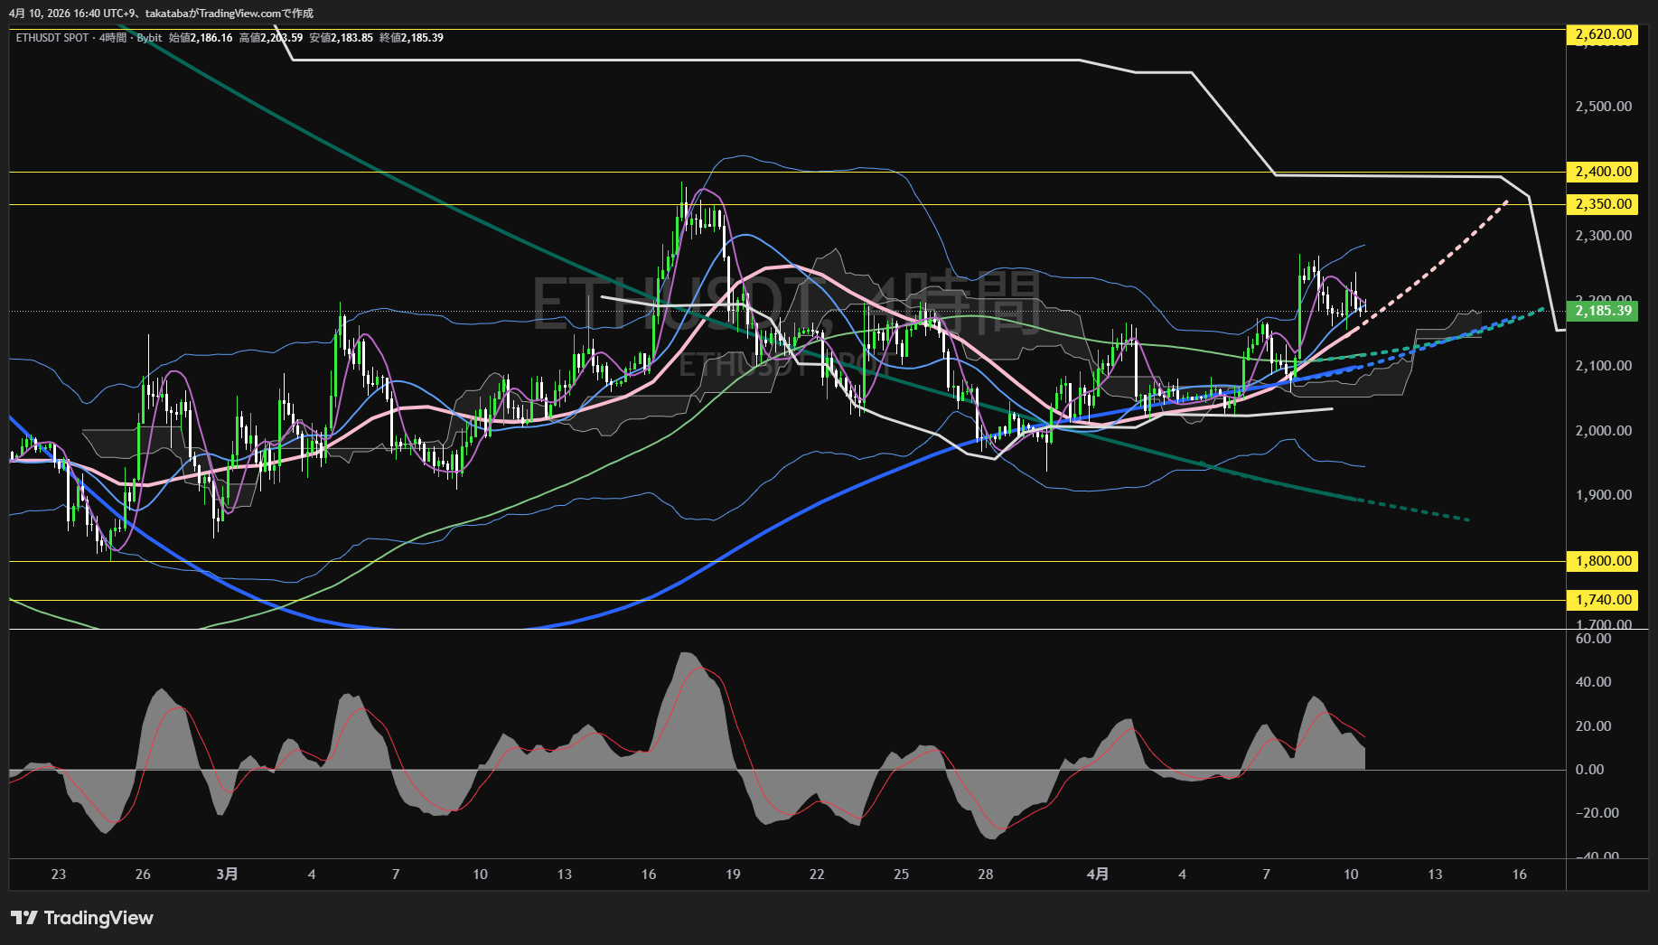This screenshot has height=945, width=1658.
Task: Click the 1,740.00 yellow price label
Action: (x=1603, y=600)
